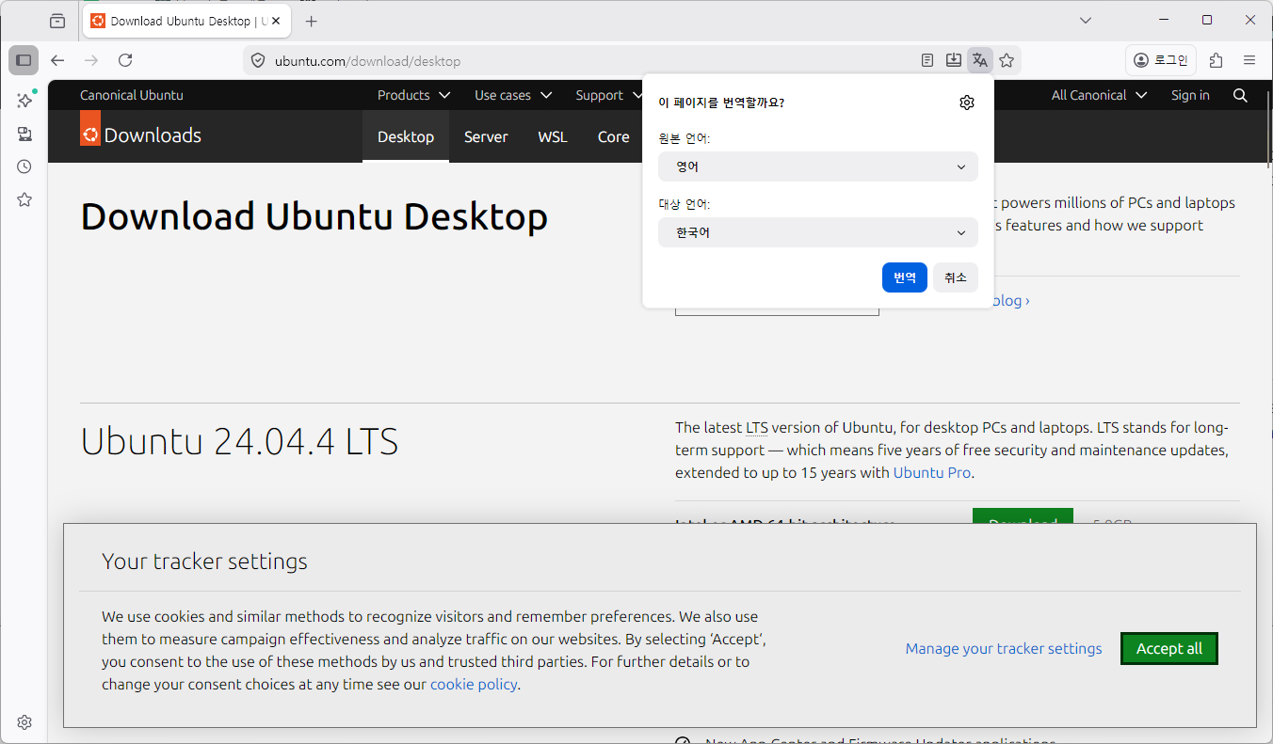Viewport: 1273px width, 744px height.
Task: Click the 'Ubuntu 24.04.4 LTS' heading
Action: pos(240,441)
